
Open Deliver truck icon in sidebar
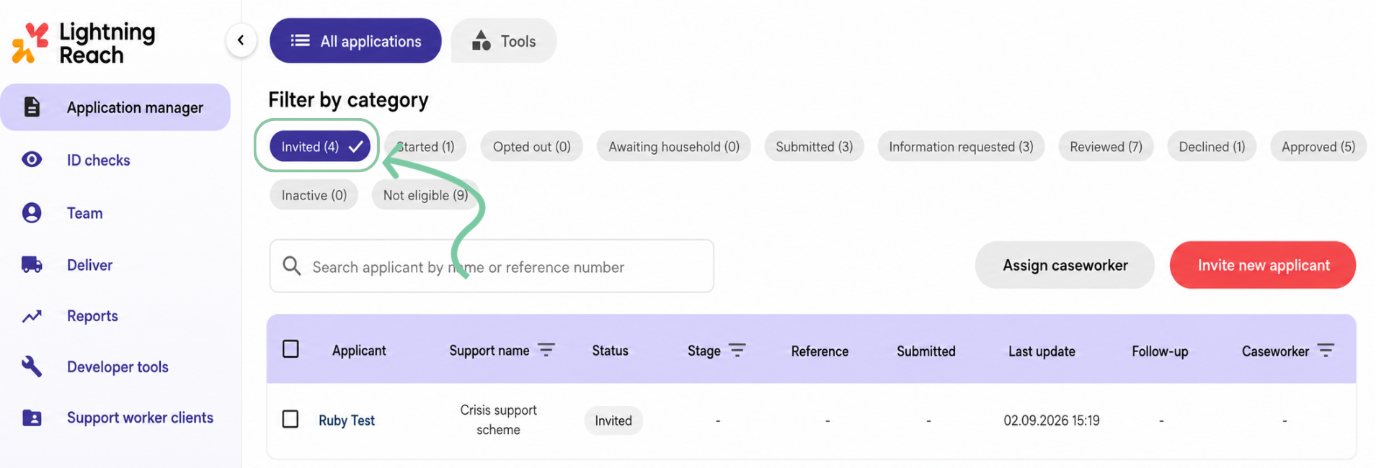click(x=32, y=264)
